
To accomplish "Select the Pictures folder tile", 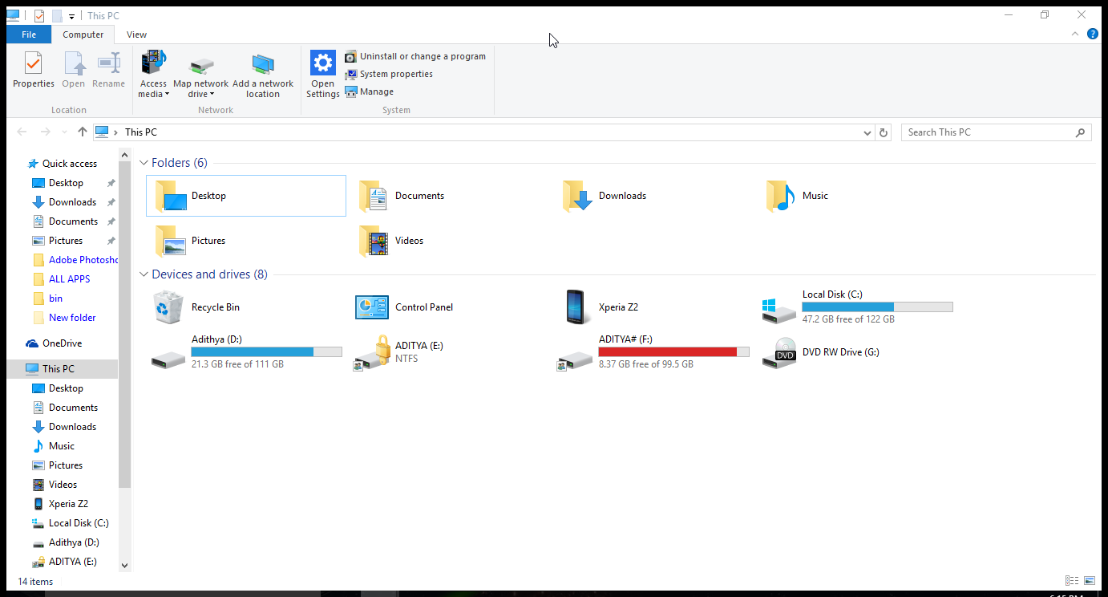I will coord(246,241).
